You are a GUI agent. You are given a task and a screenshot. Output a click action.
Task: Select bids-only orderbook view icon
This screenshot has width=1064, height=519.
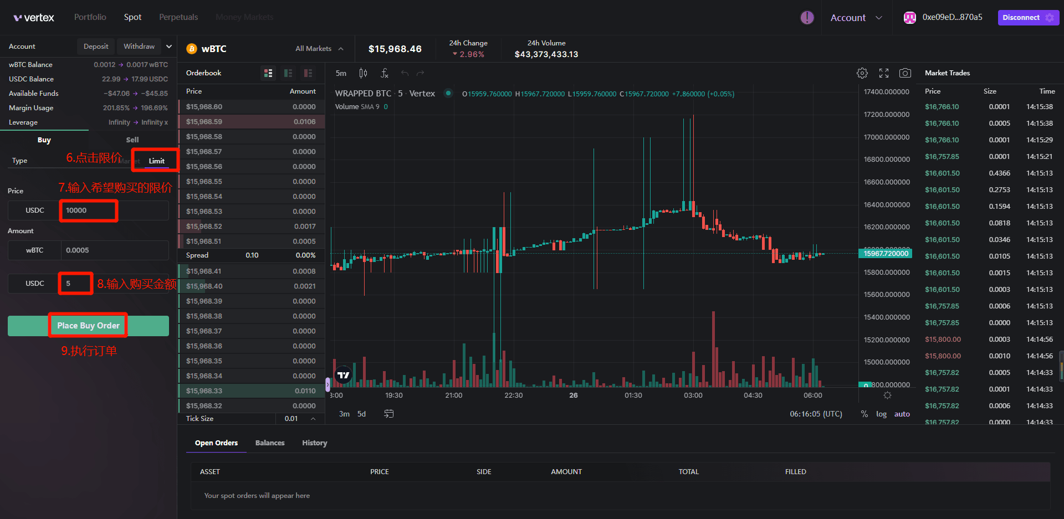point(288,73)
